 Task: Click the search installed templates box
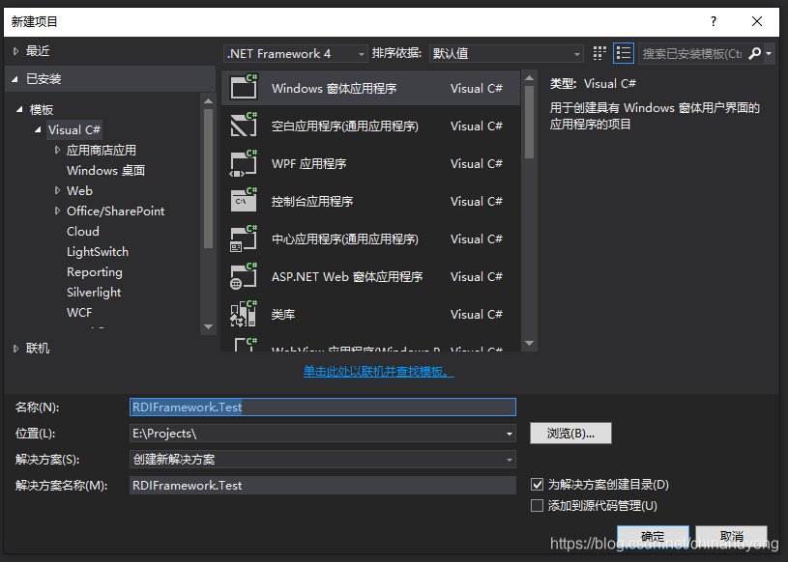pyautogui.click(x=692, y=54)
